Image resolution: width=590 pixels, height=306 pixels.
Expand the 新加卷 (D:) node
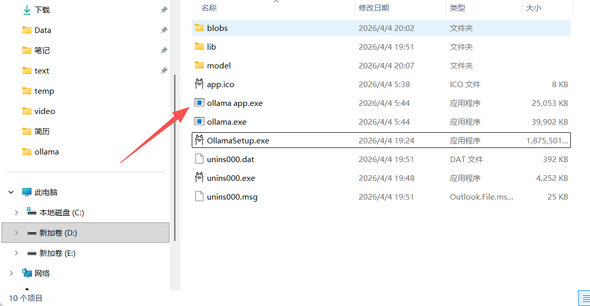pyautogui.click(x=16, y=233)
